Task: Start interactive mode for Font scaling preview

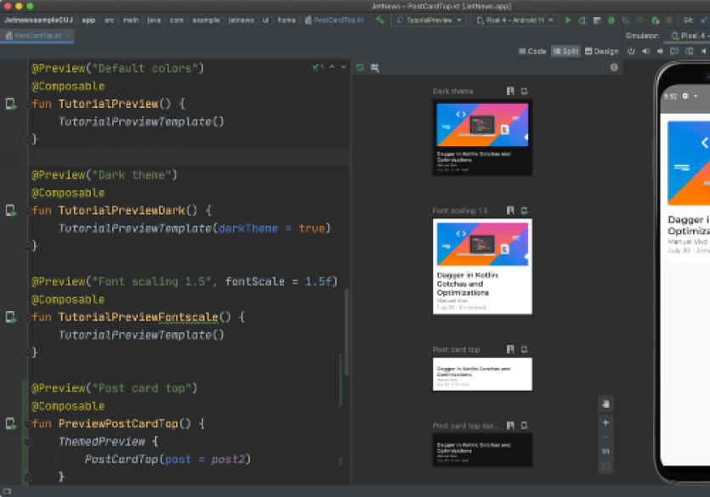Action: [x=510, y=211]
